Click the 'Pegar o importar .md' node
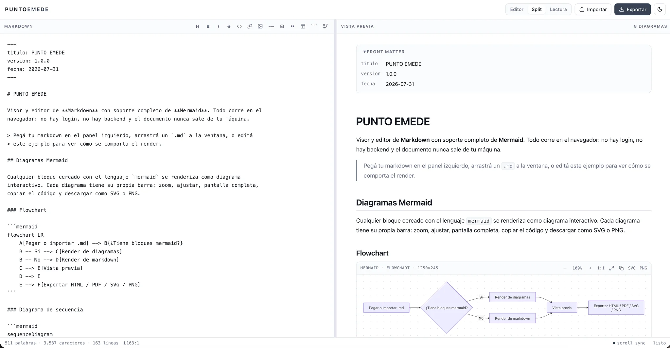Screen dimensions: 670x348 tap(386, 308)
